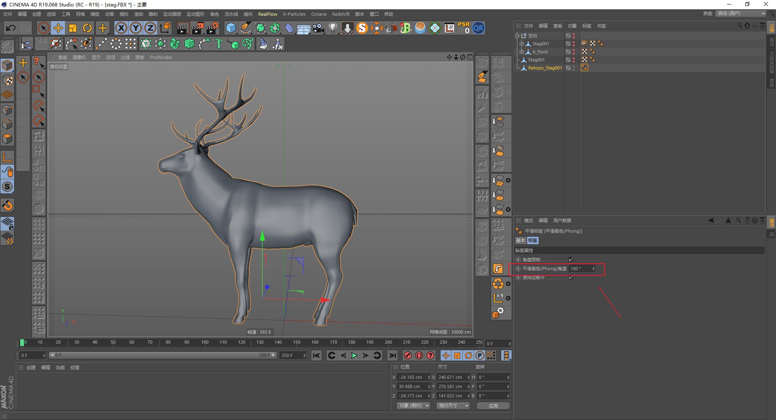776x420 pixels.
Task: Open the 对象(相对) dropdown in coordinates panel
Action: point(413,405)
